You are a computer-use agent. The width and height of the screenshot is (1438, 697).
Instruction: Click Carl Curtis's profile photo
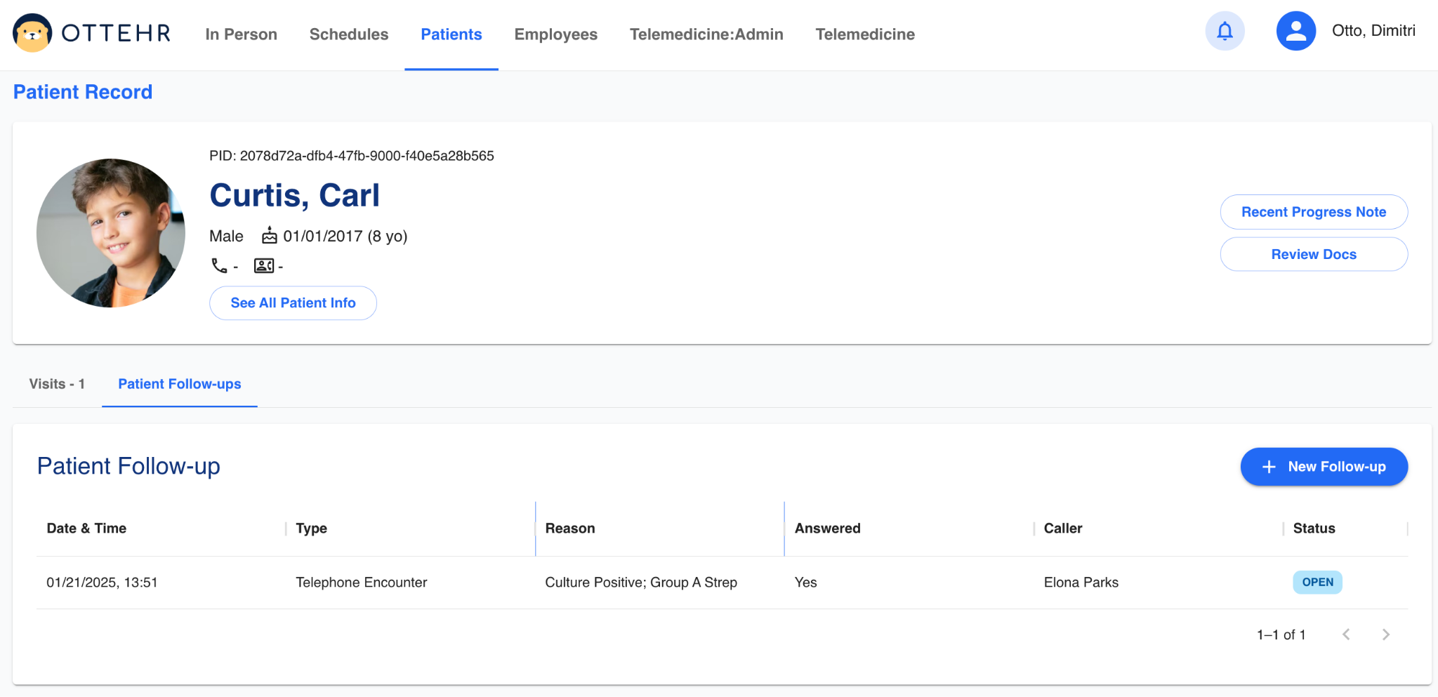coord(111,233)
